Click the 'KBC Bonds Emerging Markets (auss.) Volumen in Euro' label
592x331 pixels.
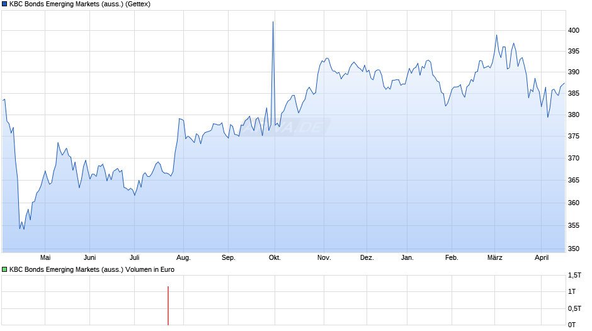click(92, 269)
